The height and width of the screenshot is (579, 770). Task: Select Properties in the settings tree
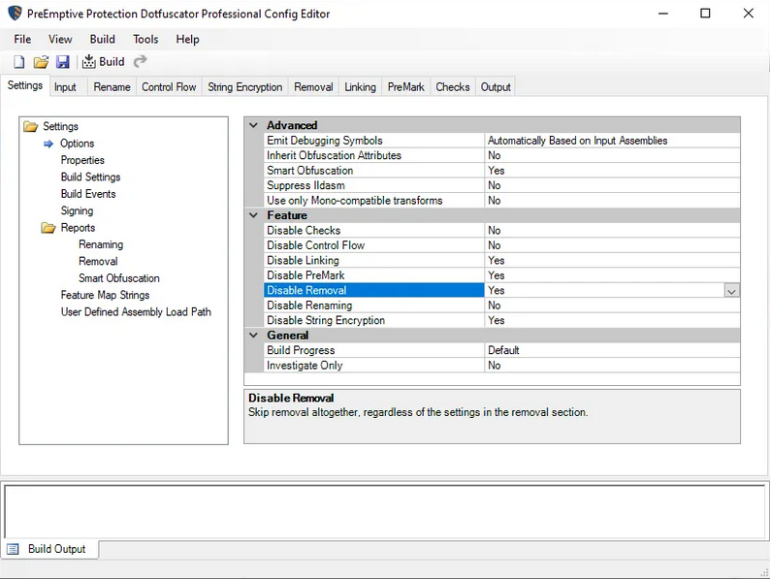pyautogui.click(x=82, y=160)
